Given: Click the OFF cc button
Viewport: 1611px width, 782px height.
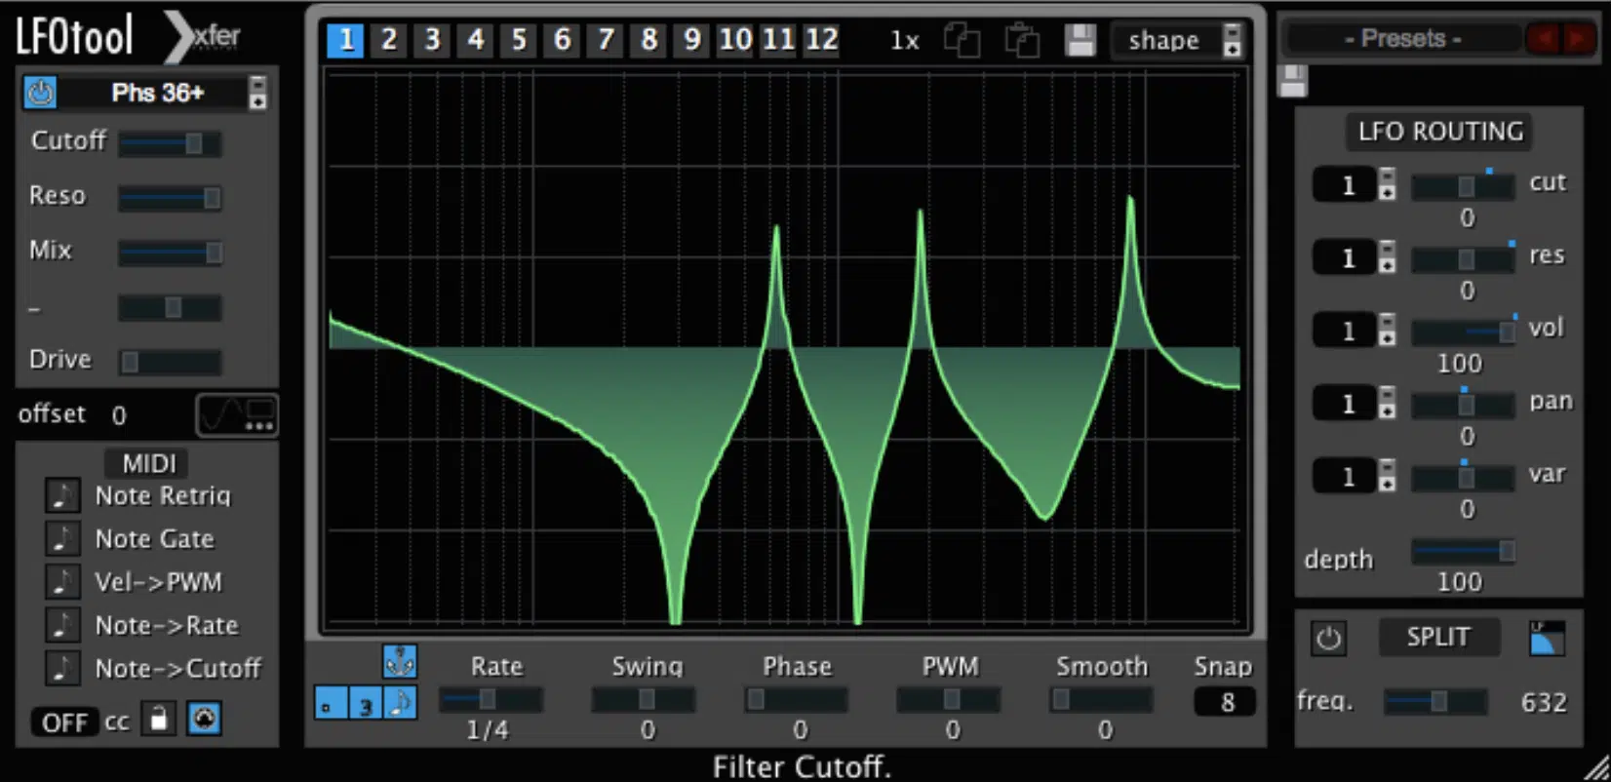Looking at the screenshot, I should tap(64, 723).
